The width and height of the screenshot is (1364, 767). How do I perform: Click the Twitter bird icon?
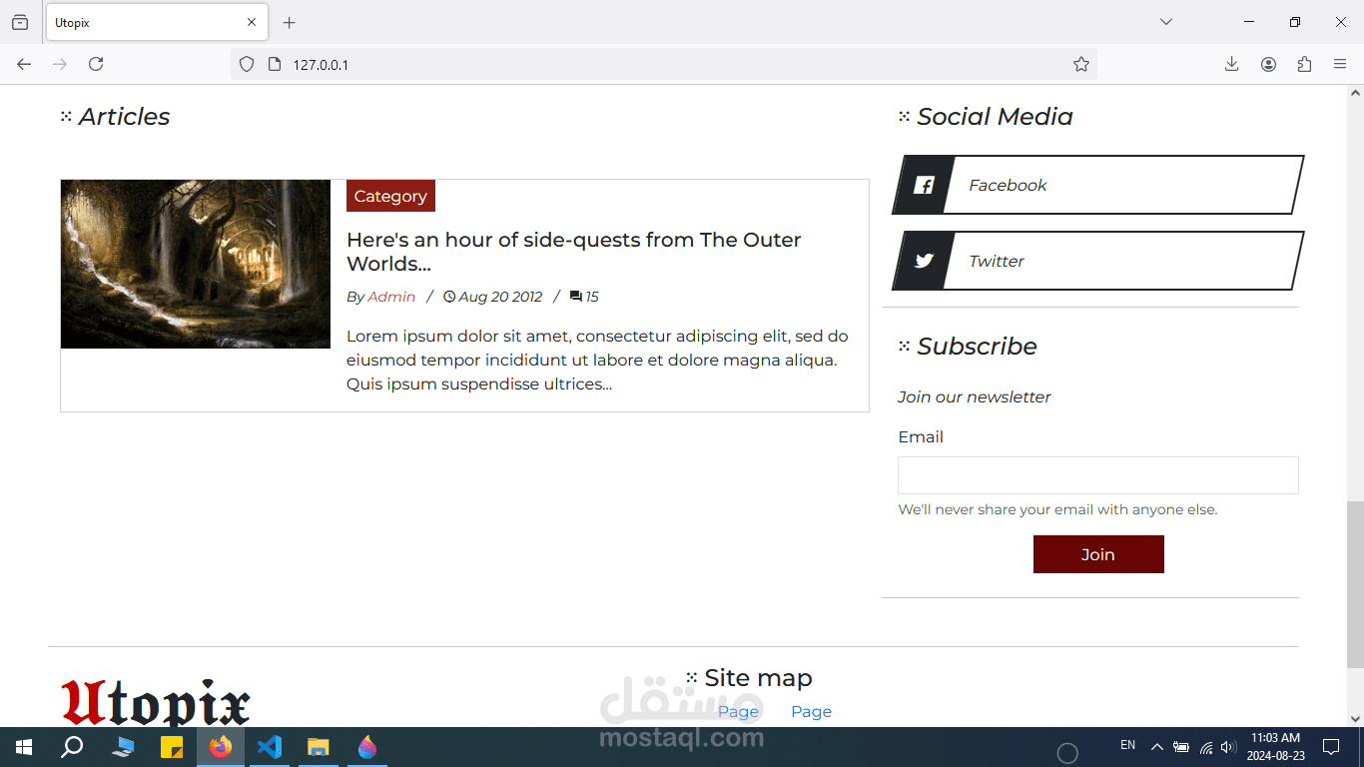click(924, 261)
